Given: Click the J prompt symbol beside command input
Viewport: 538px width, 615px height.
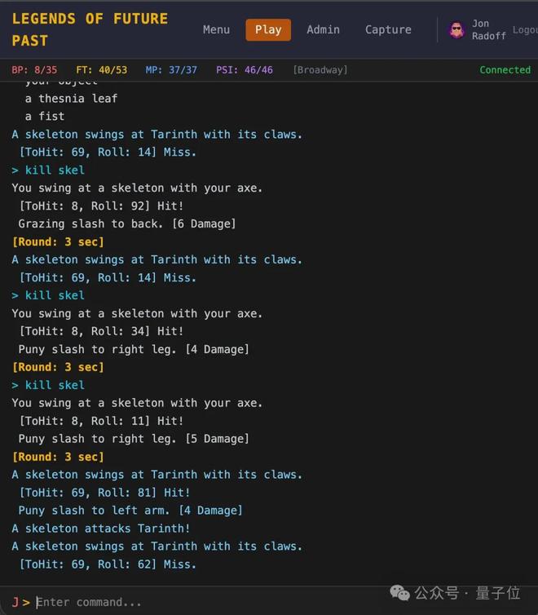Looking at the screenshot, I should pyautogui.click(x=15, y=602).
